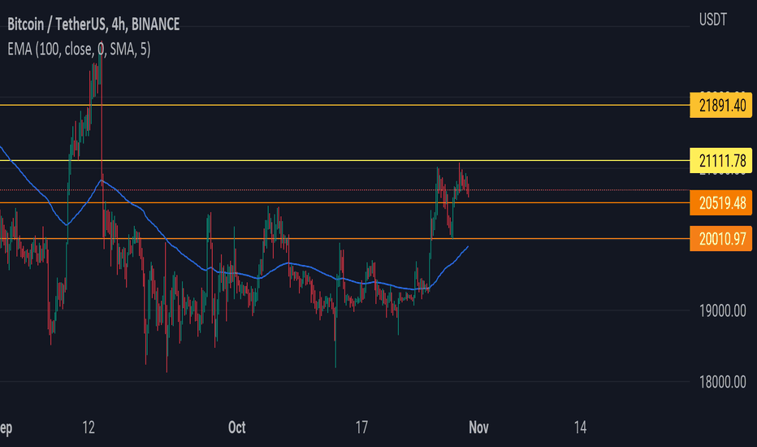The width and height of the screenshot is (757, 447).
Task: Click the 18000.00 price axis value
Action: point(722,382)
